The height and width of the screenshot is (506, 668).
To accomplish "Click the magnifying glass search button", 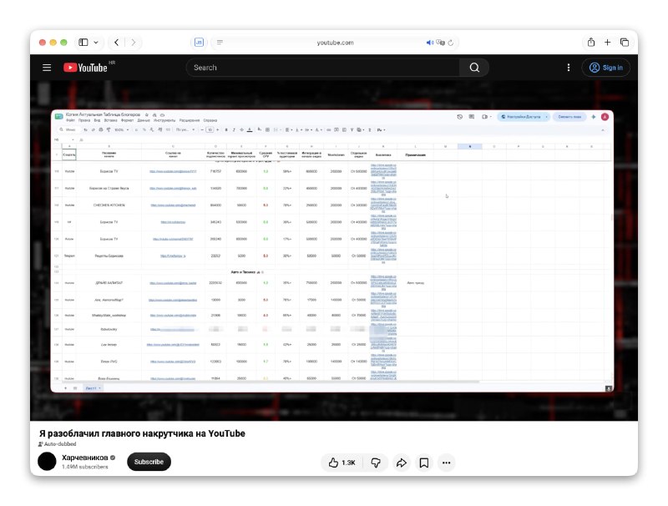I will (474, 68).
